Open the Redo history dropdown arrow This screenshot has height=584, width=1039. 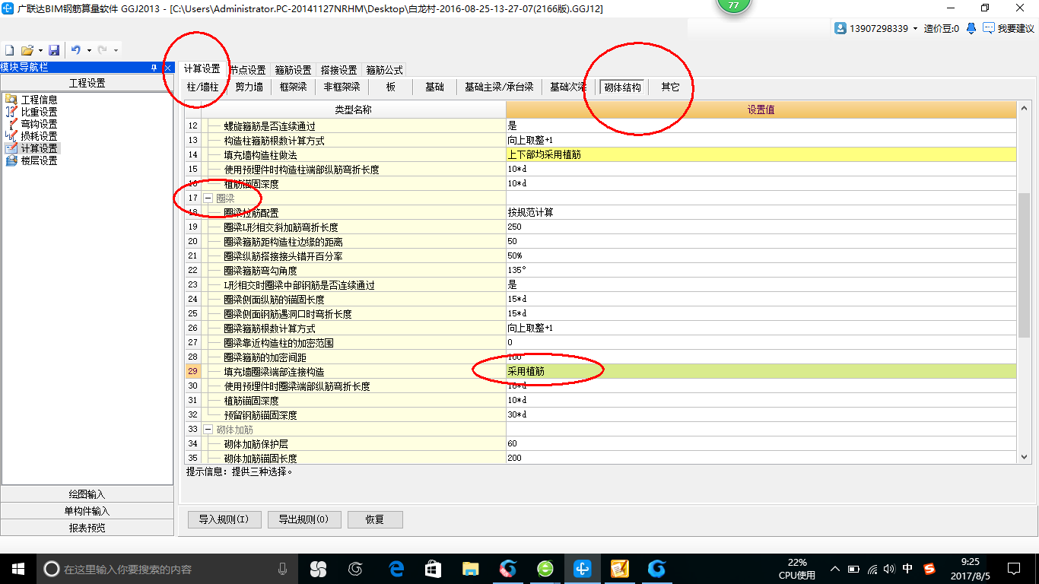116,50
